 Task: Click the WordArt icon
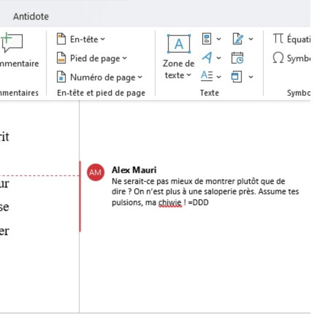(x=207, y=58)
